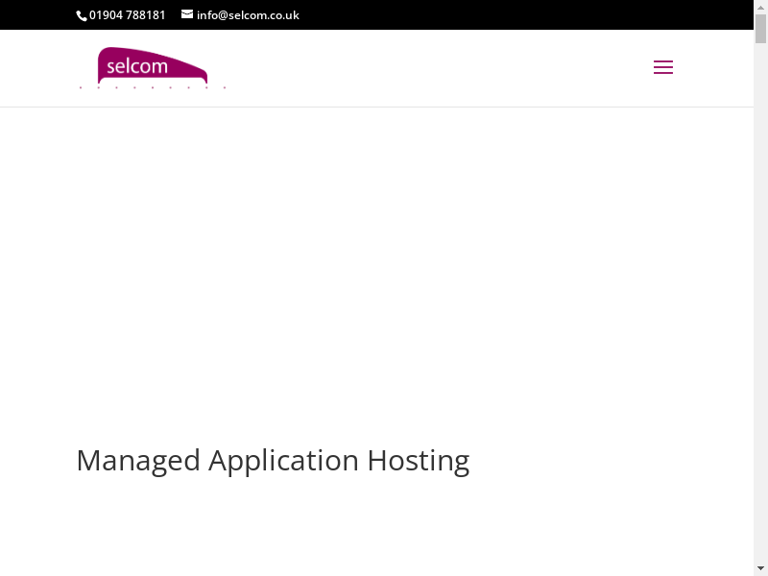This screenshot has height=576, width=768.
Task: Grab the vertical scrollbar thumb
Action: tap(760, 29)
